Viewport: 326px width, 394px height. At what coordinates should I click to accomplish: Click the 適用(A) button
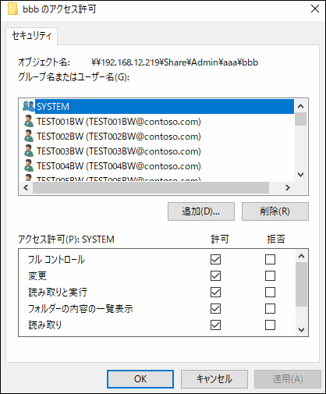[x=288, y=379]
